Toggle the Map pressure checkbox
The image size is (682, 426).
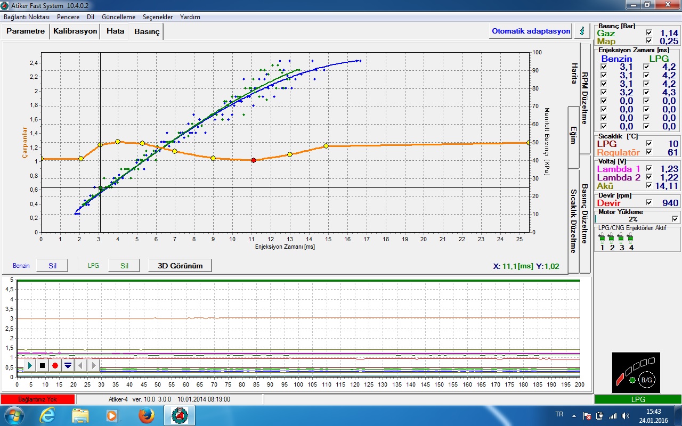coord(648,41)
